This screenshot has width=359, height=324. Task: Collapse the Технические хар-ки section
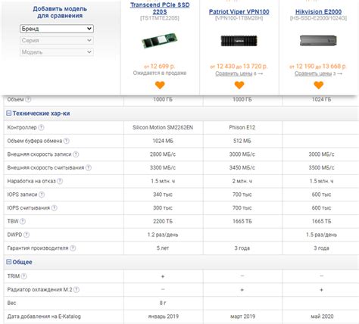(8, 114)
